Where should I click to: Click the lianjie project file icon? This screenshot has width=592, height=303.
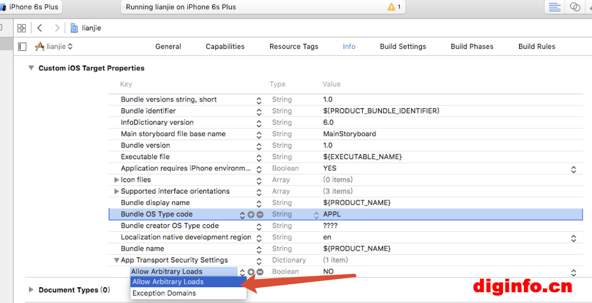[74, 28]
